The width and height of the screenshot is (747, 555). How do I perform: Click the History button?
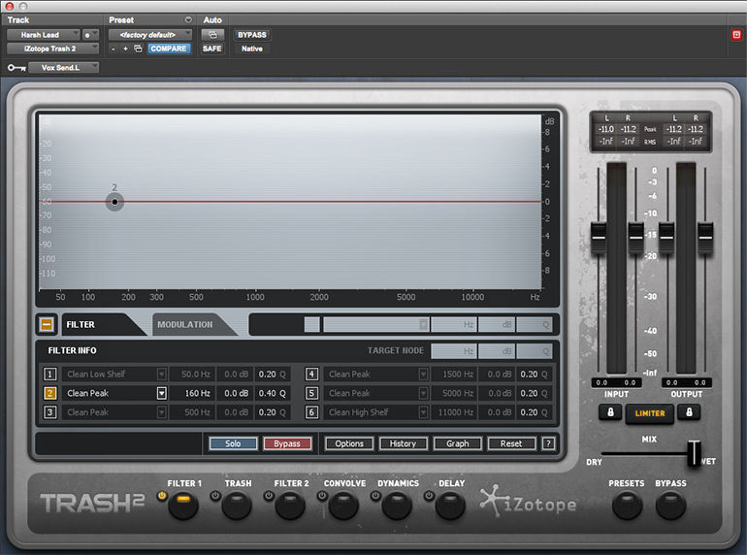pyautogui.click(x=403, y=443)
